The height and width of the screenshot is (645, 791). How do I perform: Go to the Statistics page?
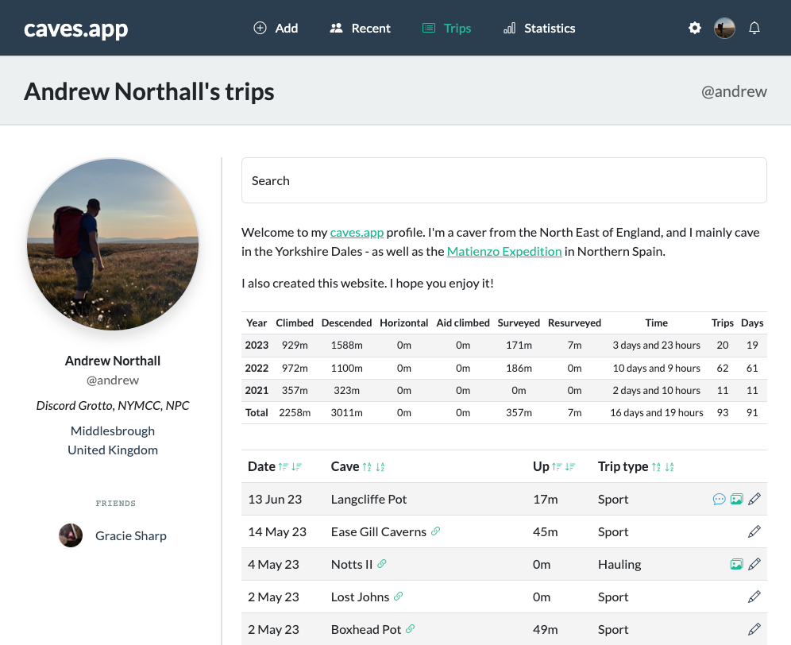point(539,28)
